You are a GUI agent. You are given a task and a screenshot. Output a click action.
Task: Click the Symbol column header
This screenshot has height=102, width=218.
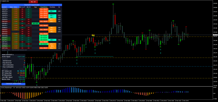4,7
